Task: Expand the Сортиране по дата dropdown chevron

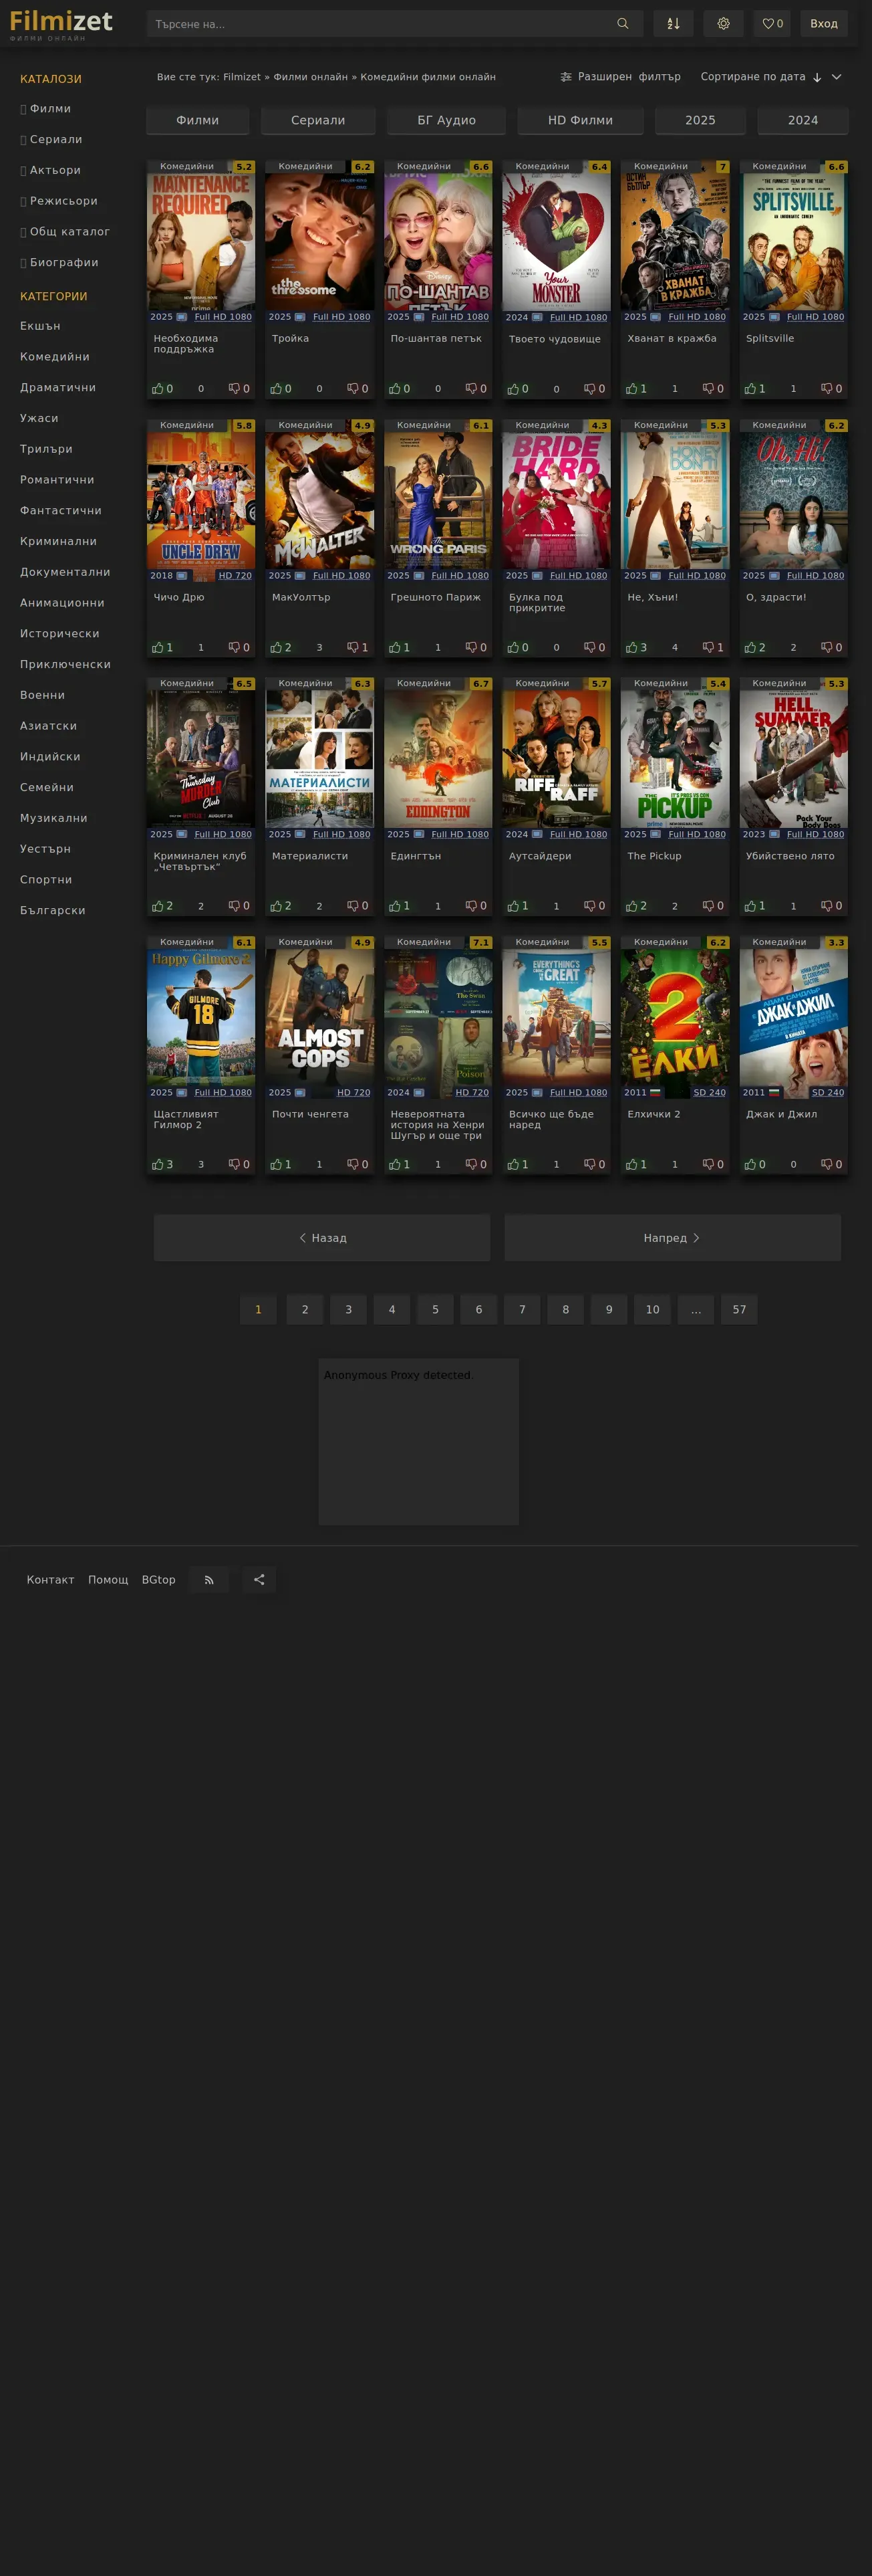Action: click(837, 77)
